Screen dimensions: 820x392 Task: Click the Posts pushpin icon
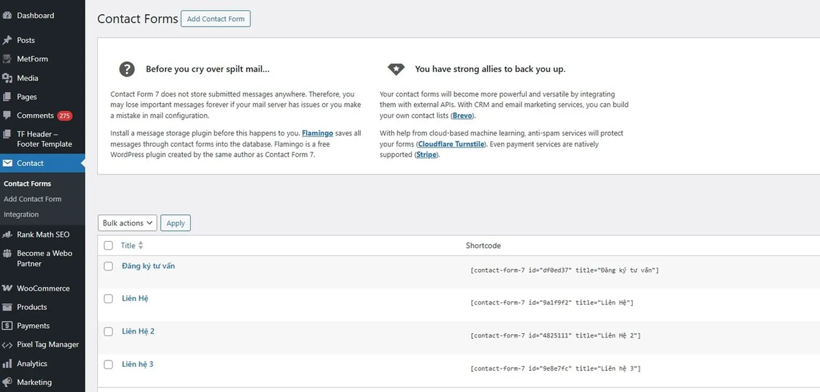coord(7,40)
